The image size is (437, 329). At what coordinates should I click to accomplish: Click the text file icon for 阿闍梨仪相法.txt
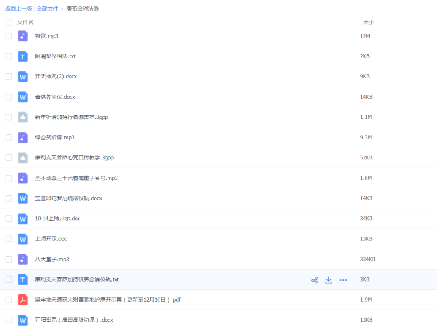coord(23,56)
